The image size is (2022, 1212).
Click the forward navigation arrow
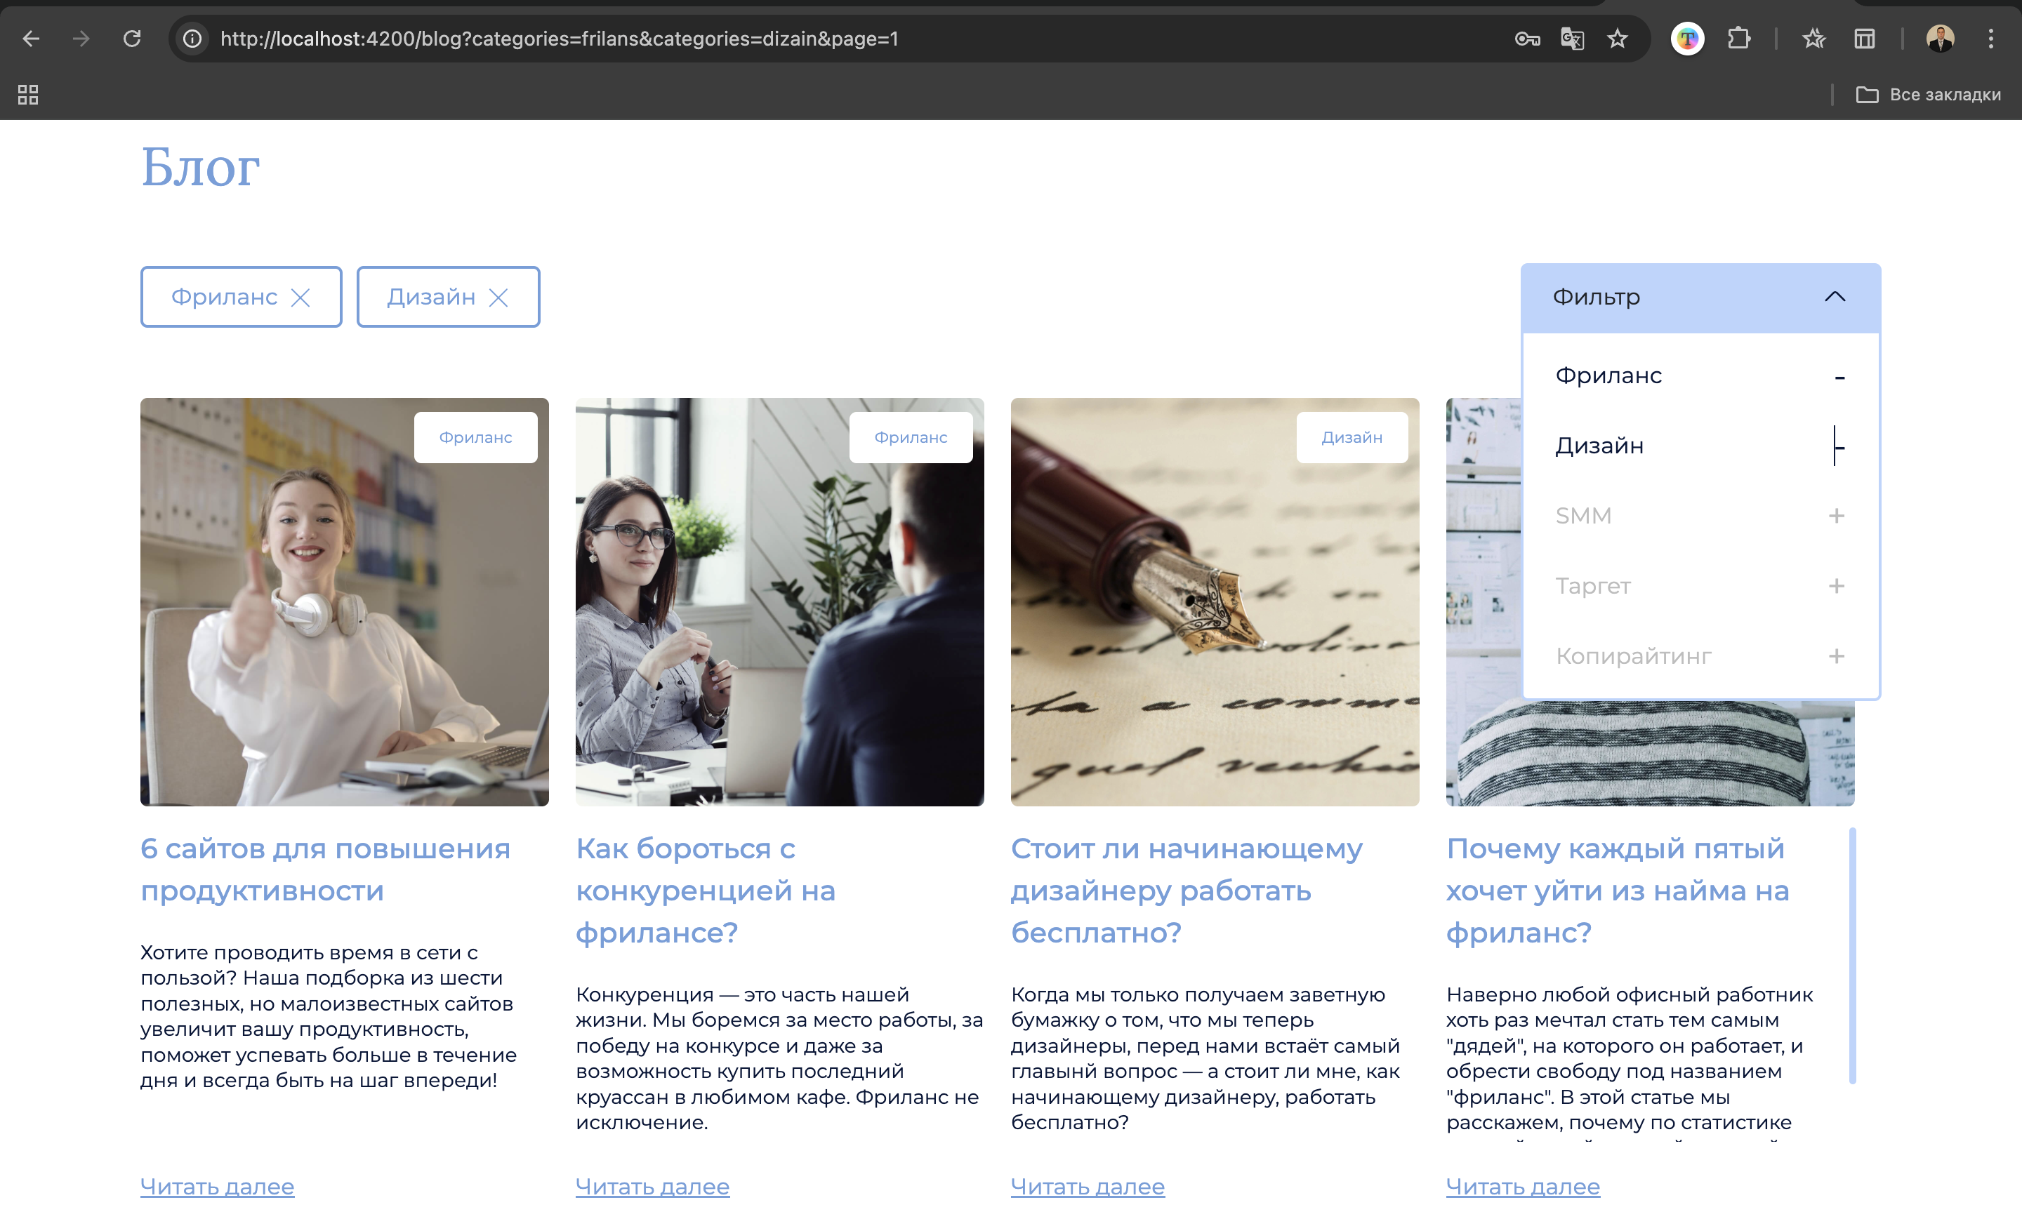[81, 39]
